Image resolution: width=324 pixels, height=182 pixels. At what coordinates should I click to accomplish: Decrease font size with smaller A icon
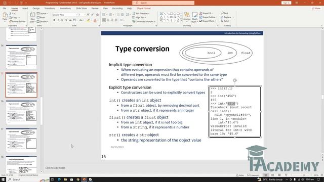tap(93, 15)
